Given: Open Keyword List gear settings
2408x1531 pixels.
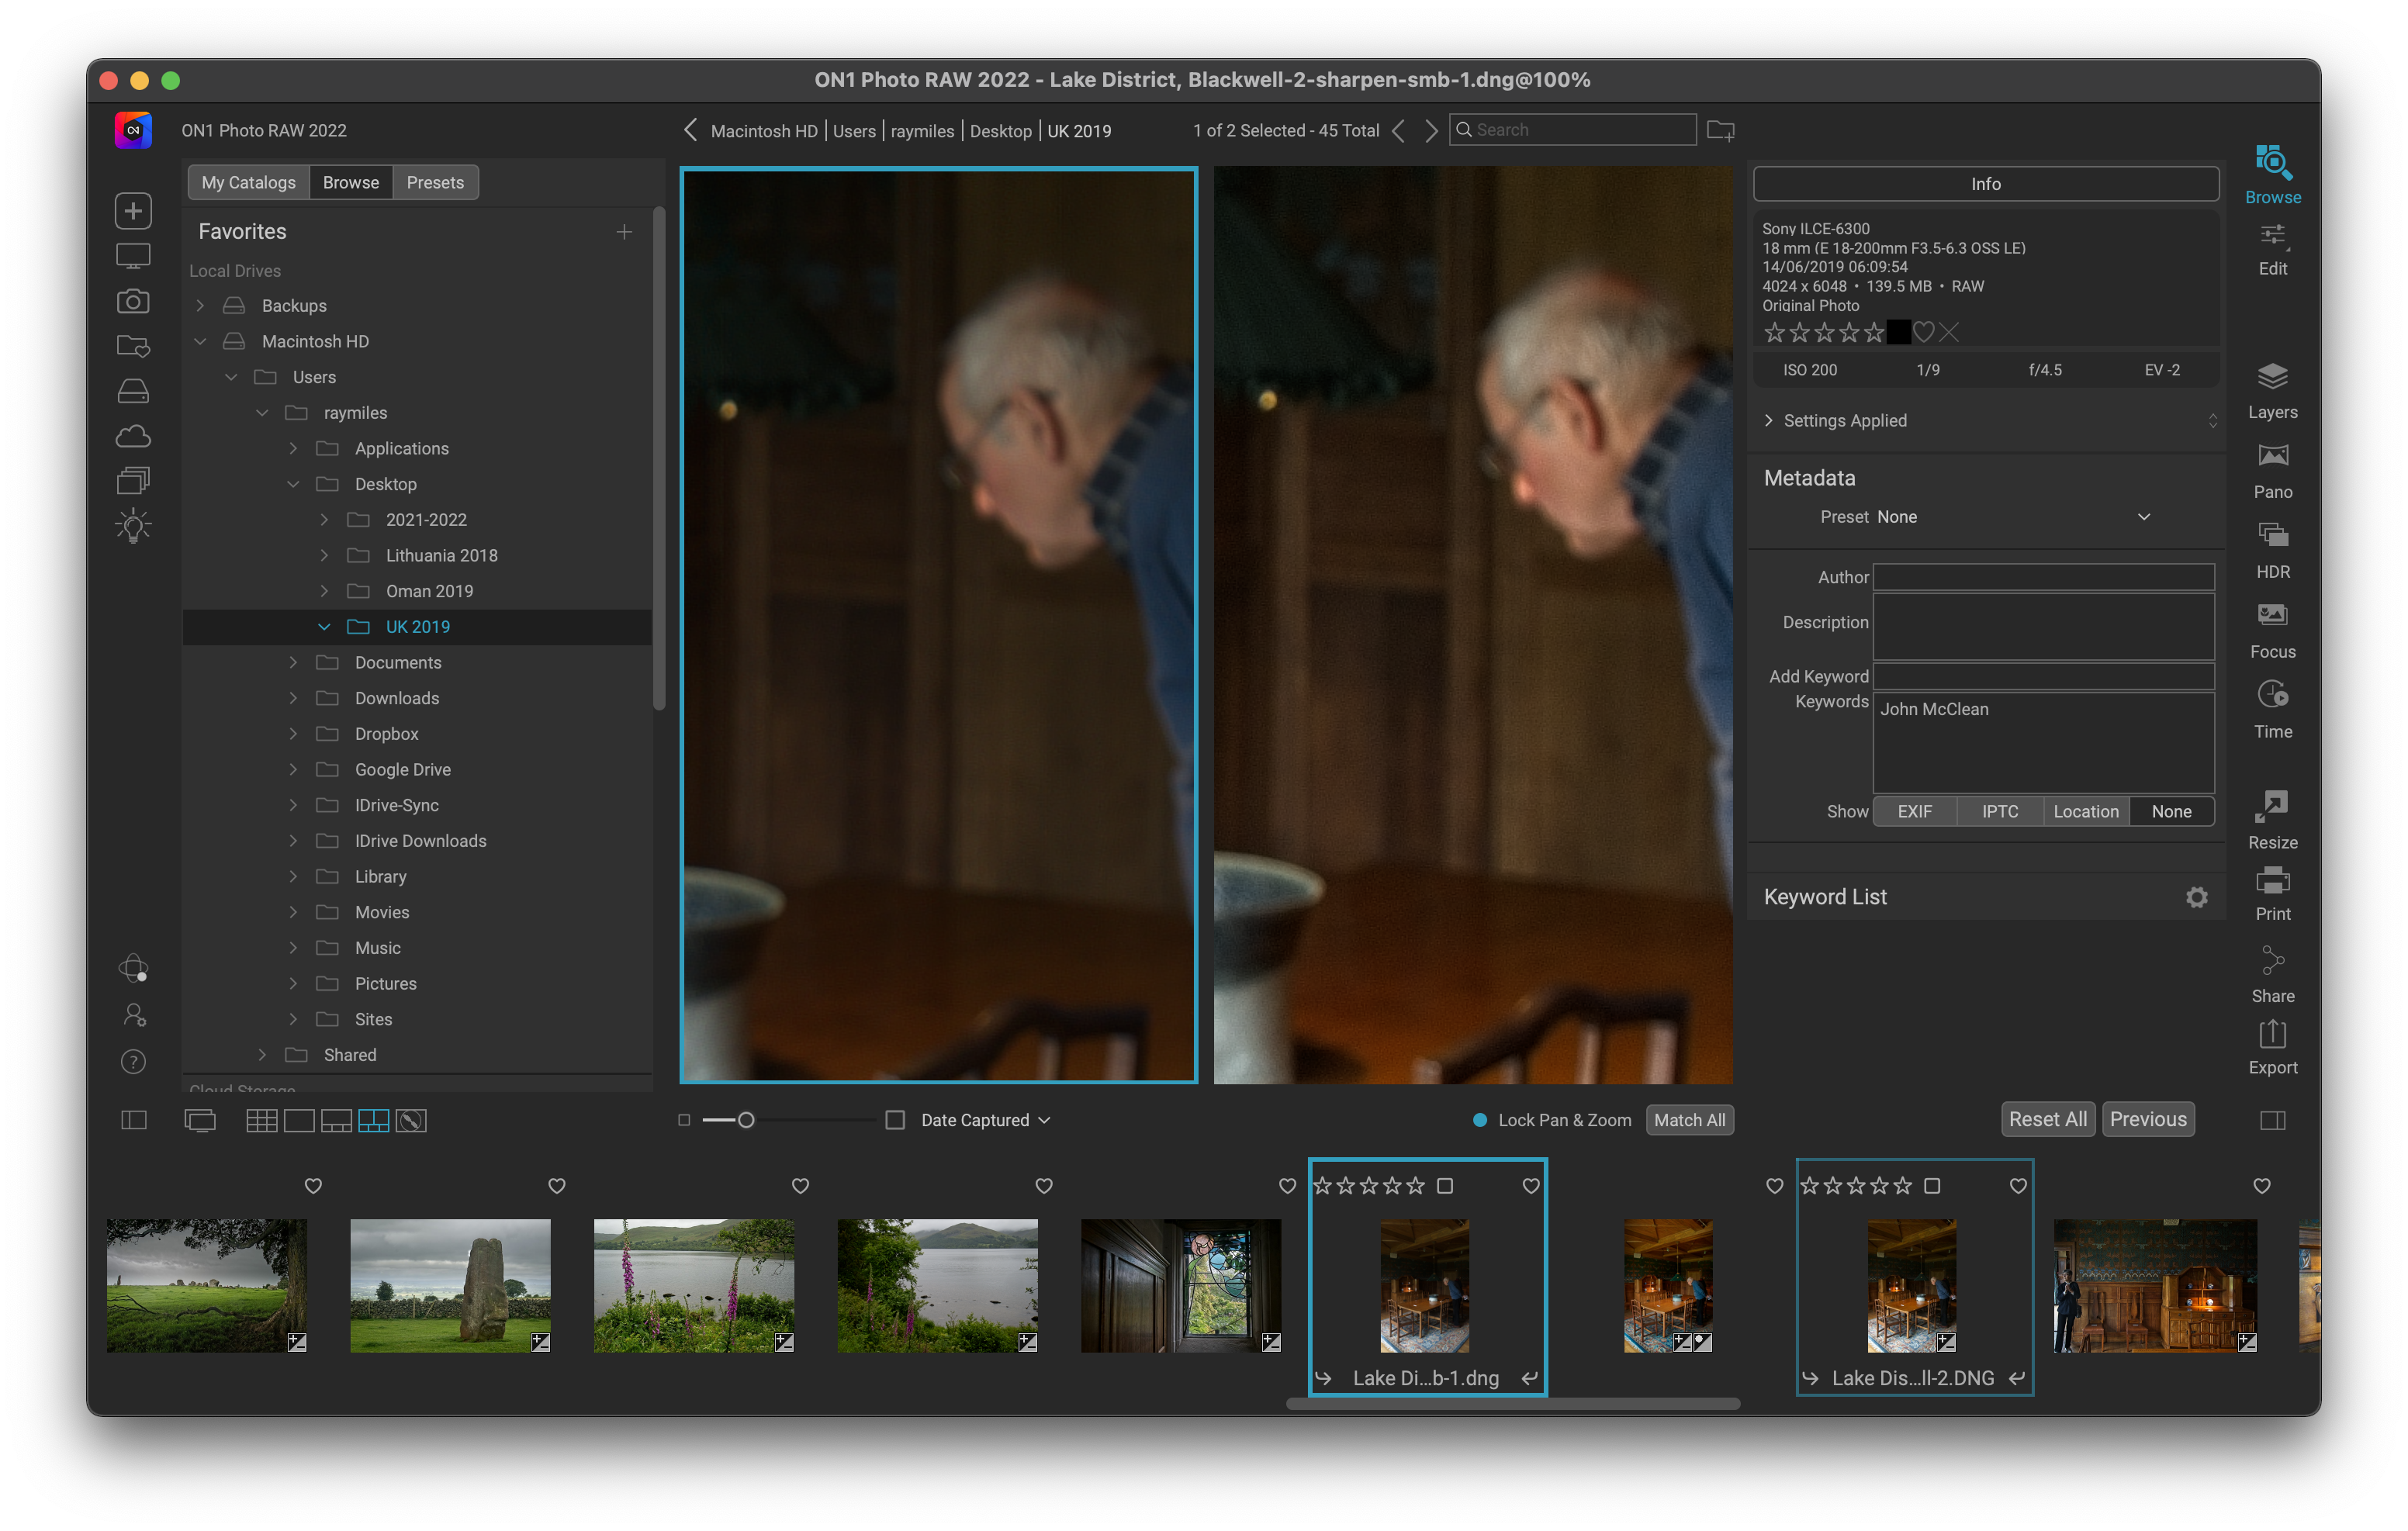Looking at the screenshot, I should coord(2196,897).
